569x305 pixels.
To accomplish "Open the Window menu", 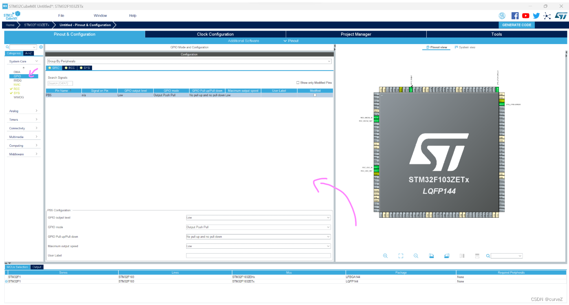I will [100, 15].
